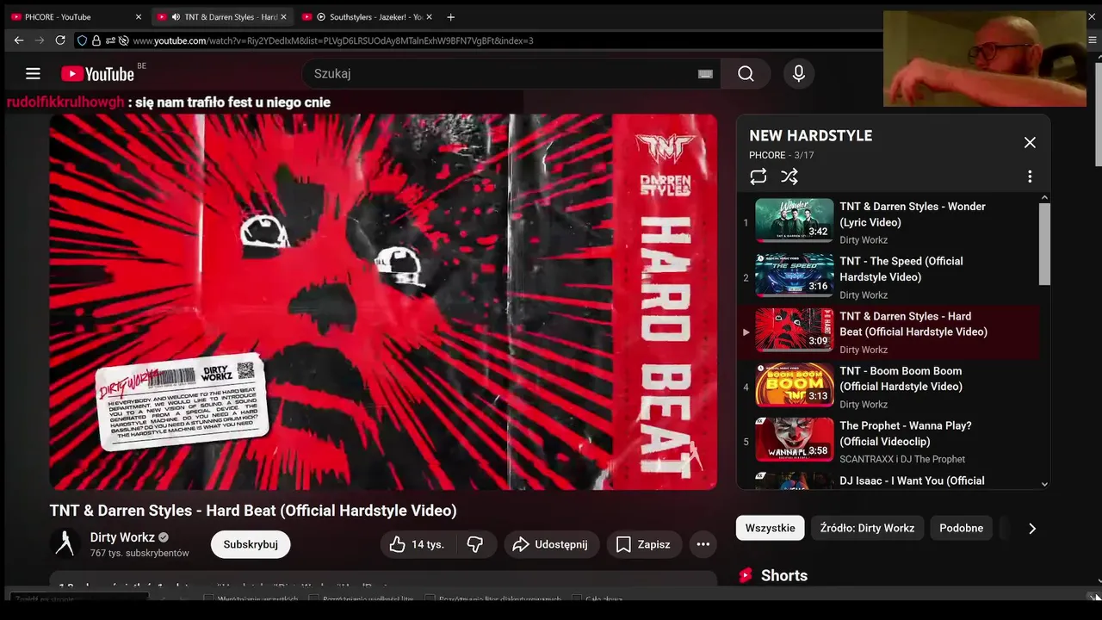Go back with browser back arrow

(x=19, y=40)
